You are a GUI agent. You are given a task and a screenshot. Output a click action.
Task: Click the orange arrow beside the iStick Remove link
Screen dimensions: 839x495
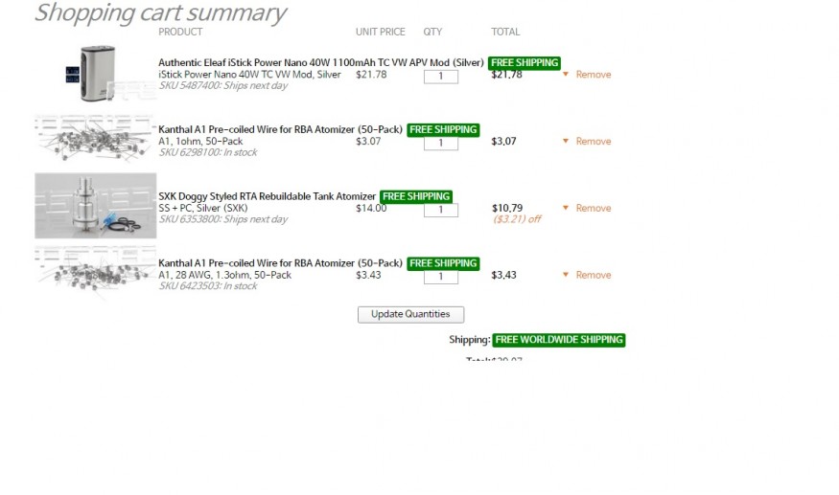(x=566, y=75)
